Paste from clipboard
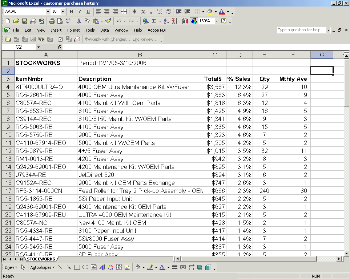This screenshot has height=279, width=350. click(x=96, y=21)
